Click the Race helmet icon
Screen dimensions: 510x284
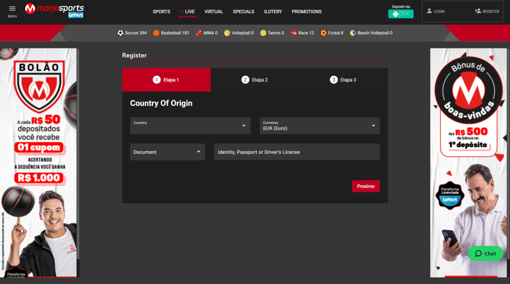(294, 33)
